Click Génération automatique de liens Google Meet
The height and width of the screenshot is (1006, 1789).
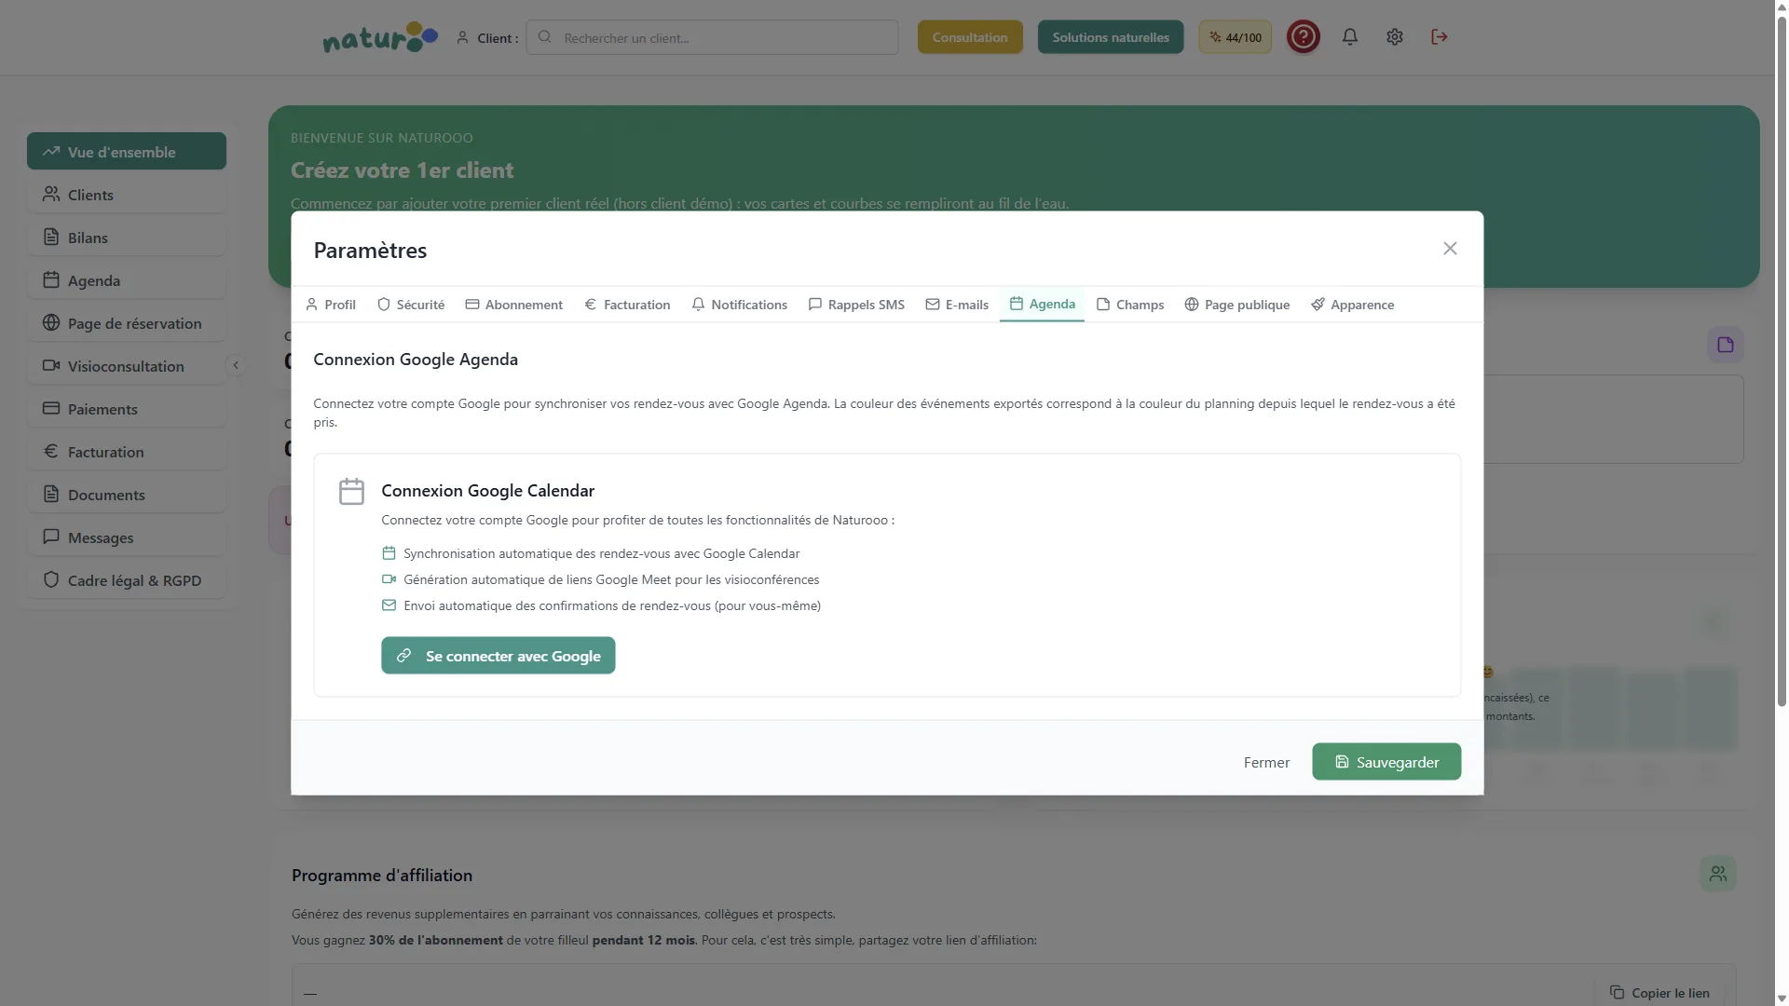pyautogui.click(x=611, y=579)
